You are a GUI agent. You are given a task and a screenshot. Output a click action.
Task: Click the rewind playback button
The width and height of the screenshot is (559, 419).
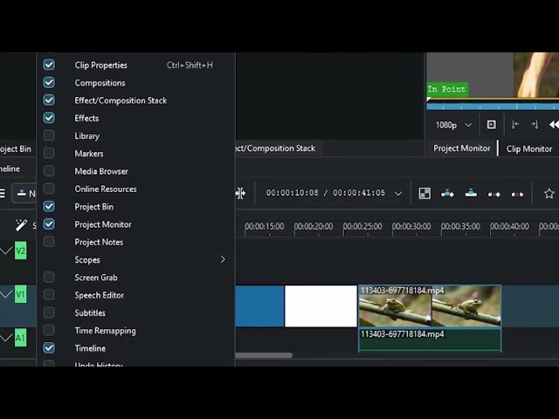pyautogui.click(x=554, y=125)
